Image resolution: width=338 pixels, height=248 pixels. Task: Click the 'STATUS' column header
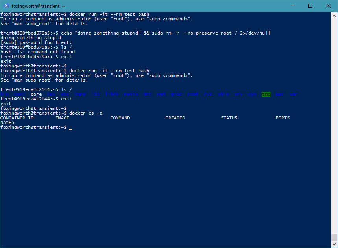(x=229, y=118)
